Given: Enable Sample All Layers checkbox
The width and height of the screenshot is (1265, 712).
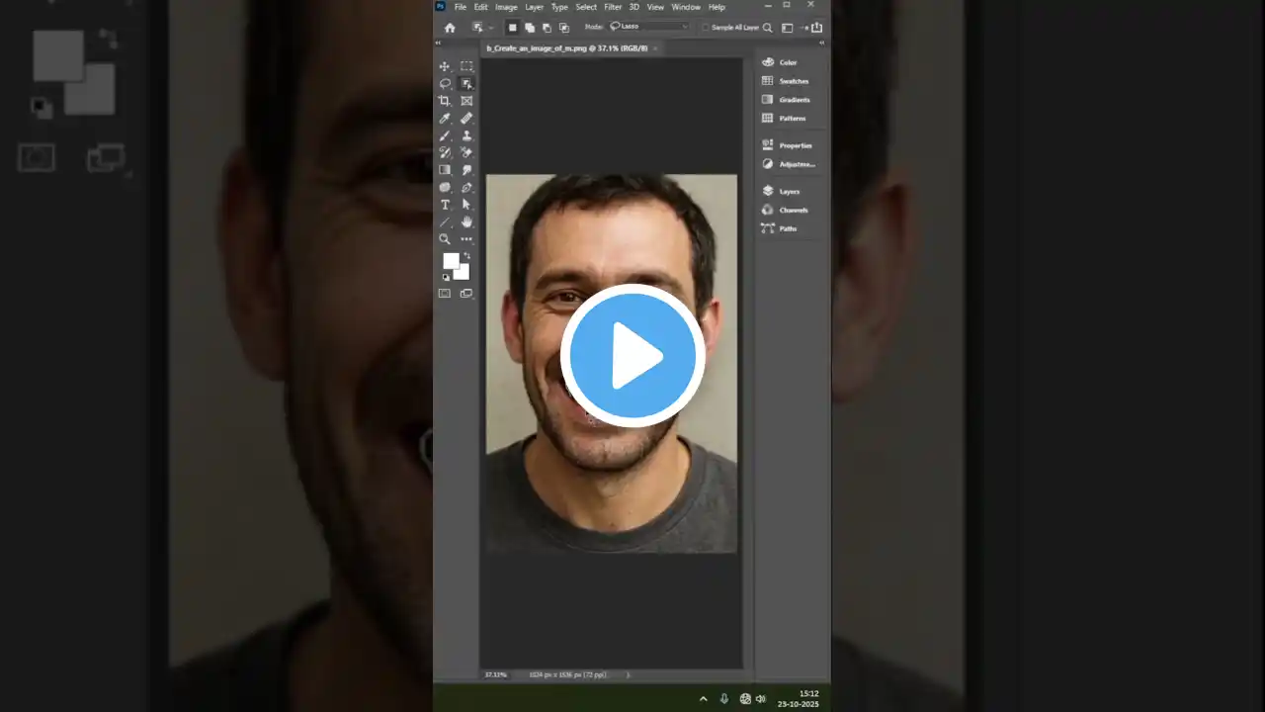Looking at the screenshot, I should [706, 28].
